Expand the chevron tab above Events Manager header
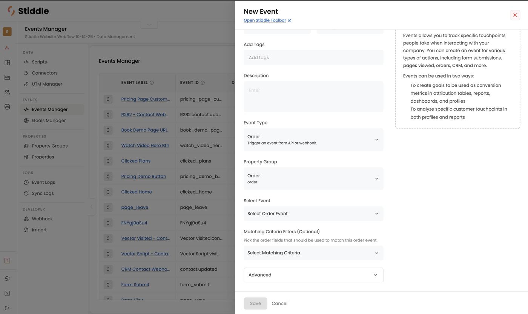 click(x=149, y=25)
